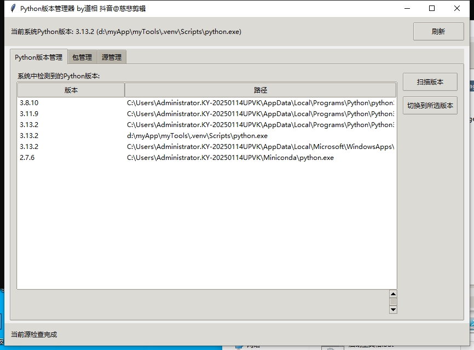Select the 2.7.6 Miniconda row
This screenshot has width=474, height=350.
[x=207, y=158]
